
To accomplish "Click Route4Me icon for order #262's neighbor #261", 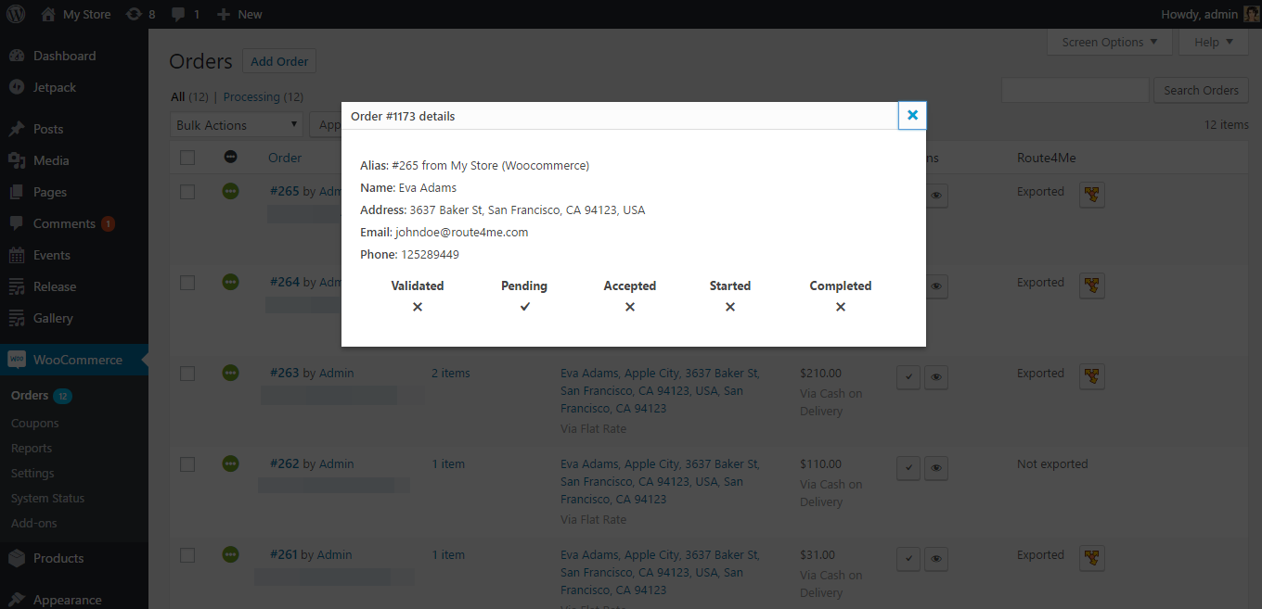I will coord(1092,558).
